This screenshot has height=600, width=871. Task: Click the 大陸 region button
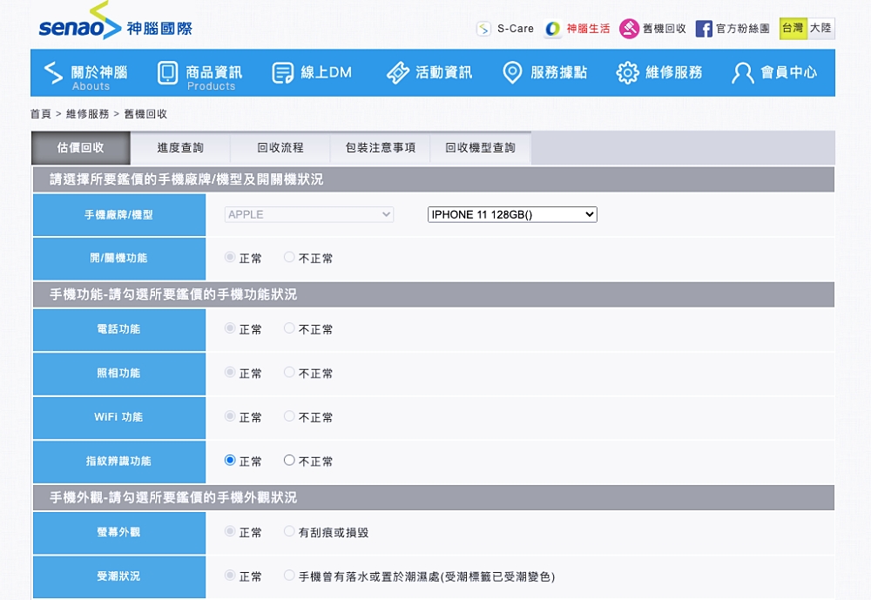820,29
